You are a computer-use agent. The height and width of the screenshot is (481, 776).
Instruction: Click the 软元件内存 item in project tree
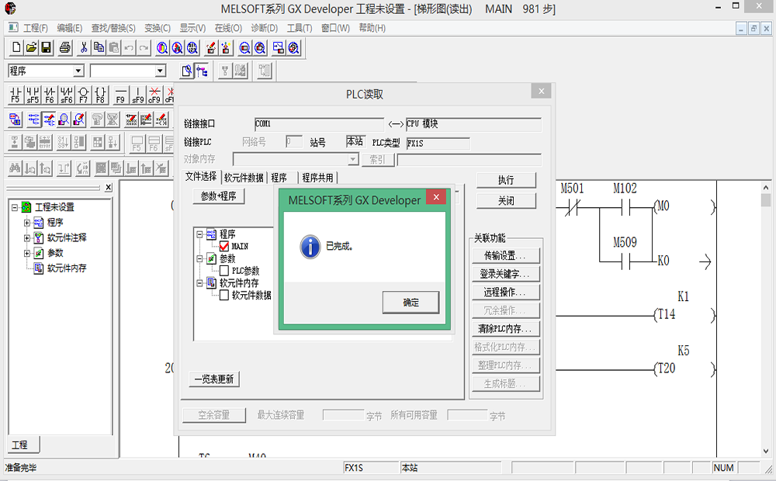coord(67,268)
